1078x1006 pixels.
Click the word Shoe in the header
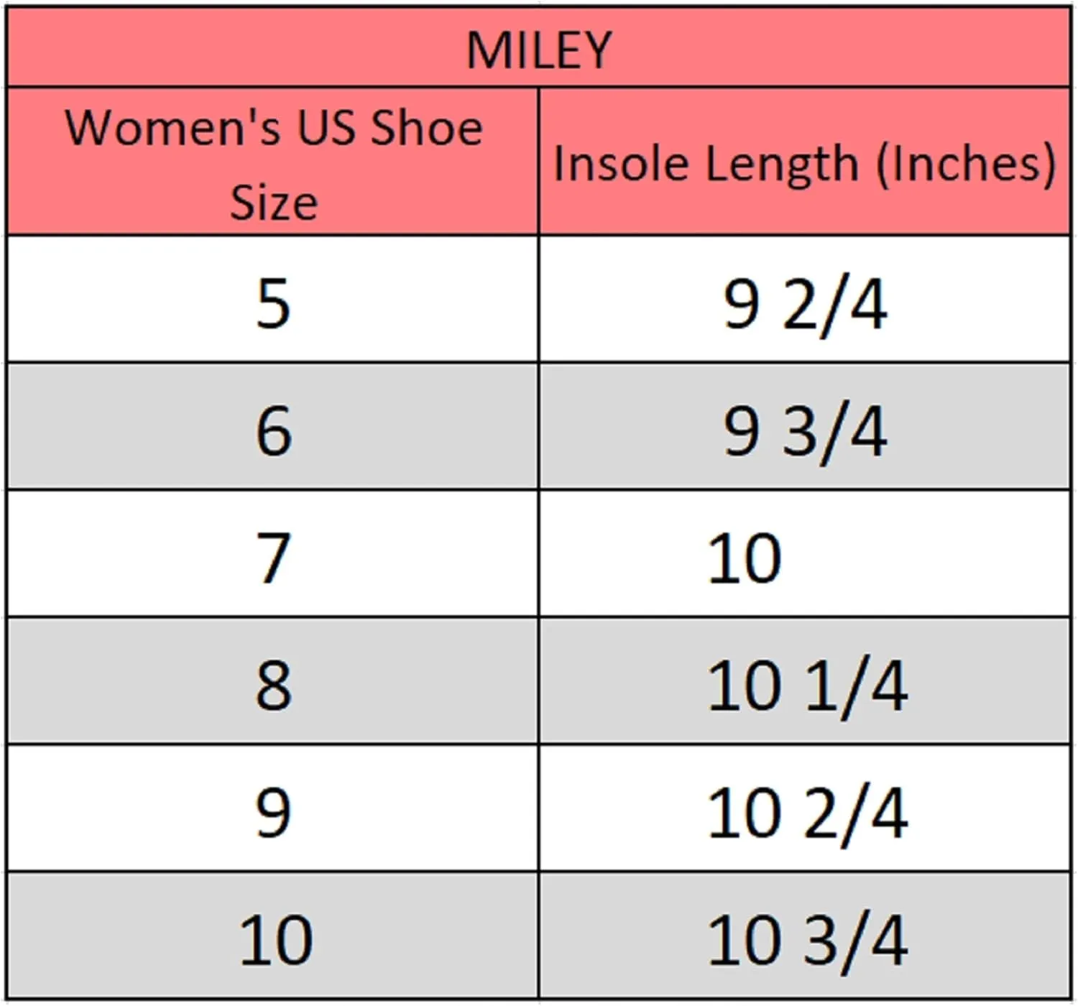(x=426, y=126)
